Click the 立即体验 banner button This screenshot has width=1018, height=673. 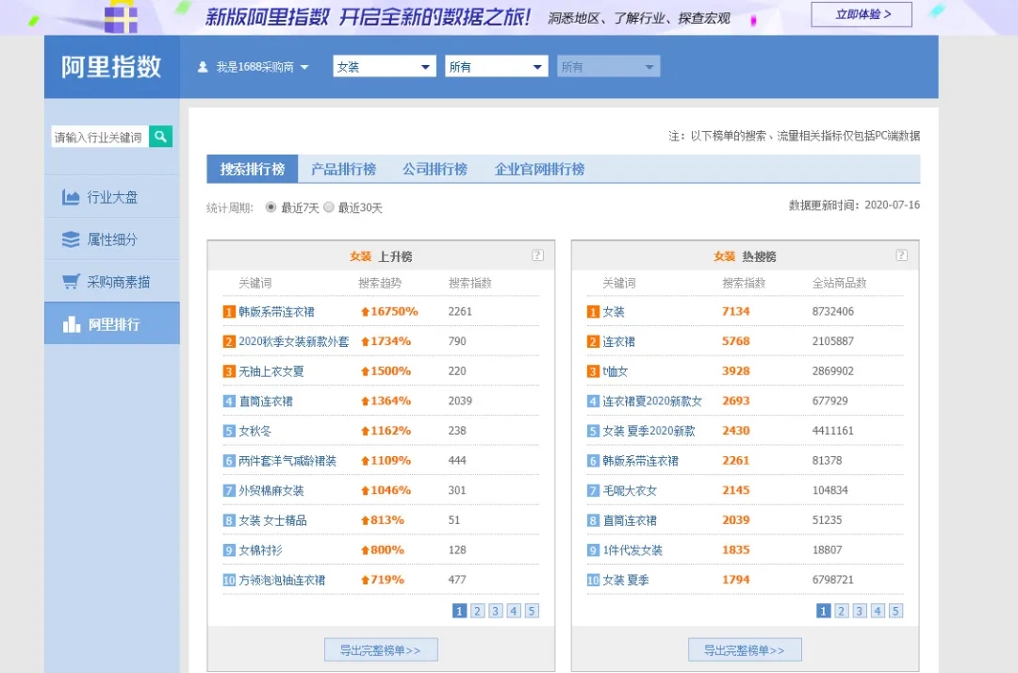(x=862, y=14)
